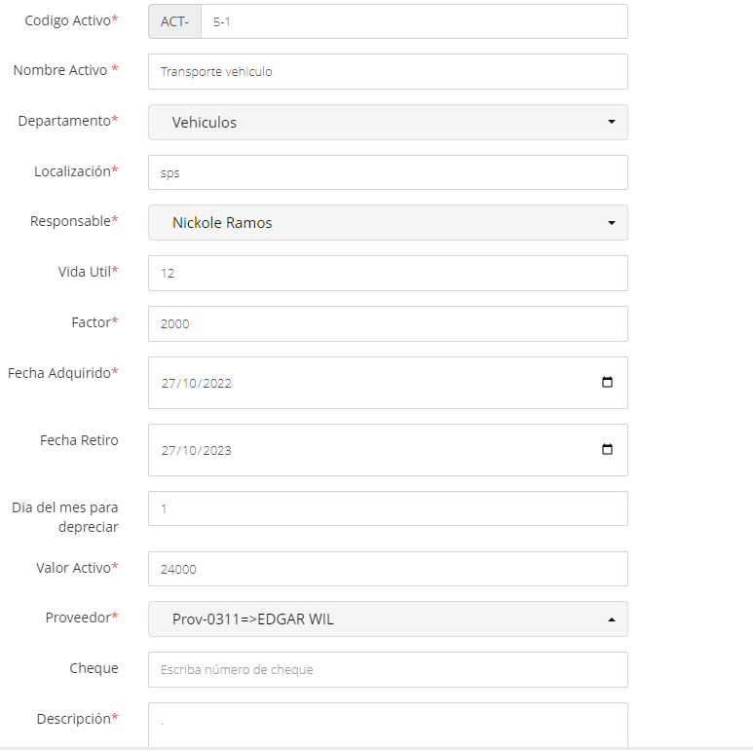Click the Responsable dropdown caret arrow
This screenshot has width=753, height=750.
612,223
